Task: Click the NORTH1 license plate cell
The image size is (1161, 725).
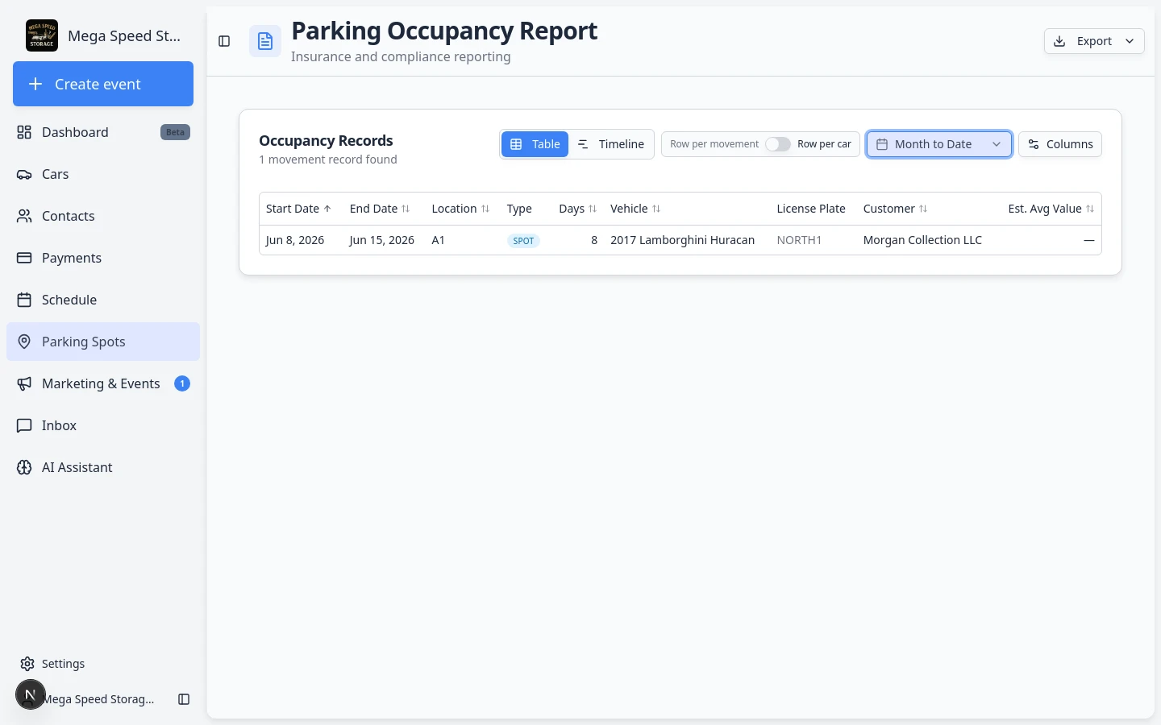Action: tap(799, 240)
